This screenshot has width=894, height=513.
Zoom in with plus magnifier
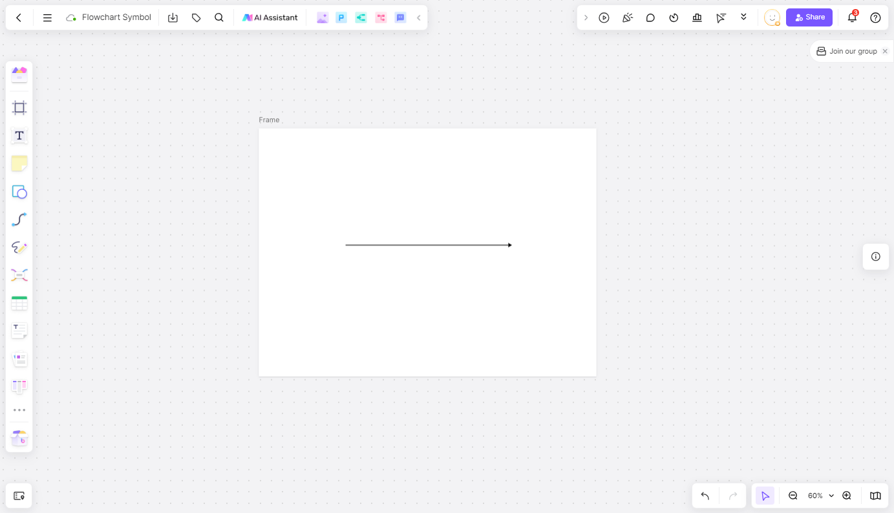click(x=847, y=496)
